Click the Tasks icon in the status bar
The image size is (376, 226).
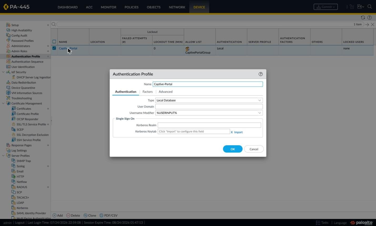[318, 223]
